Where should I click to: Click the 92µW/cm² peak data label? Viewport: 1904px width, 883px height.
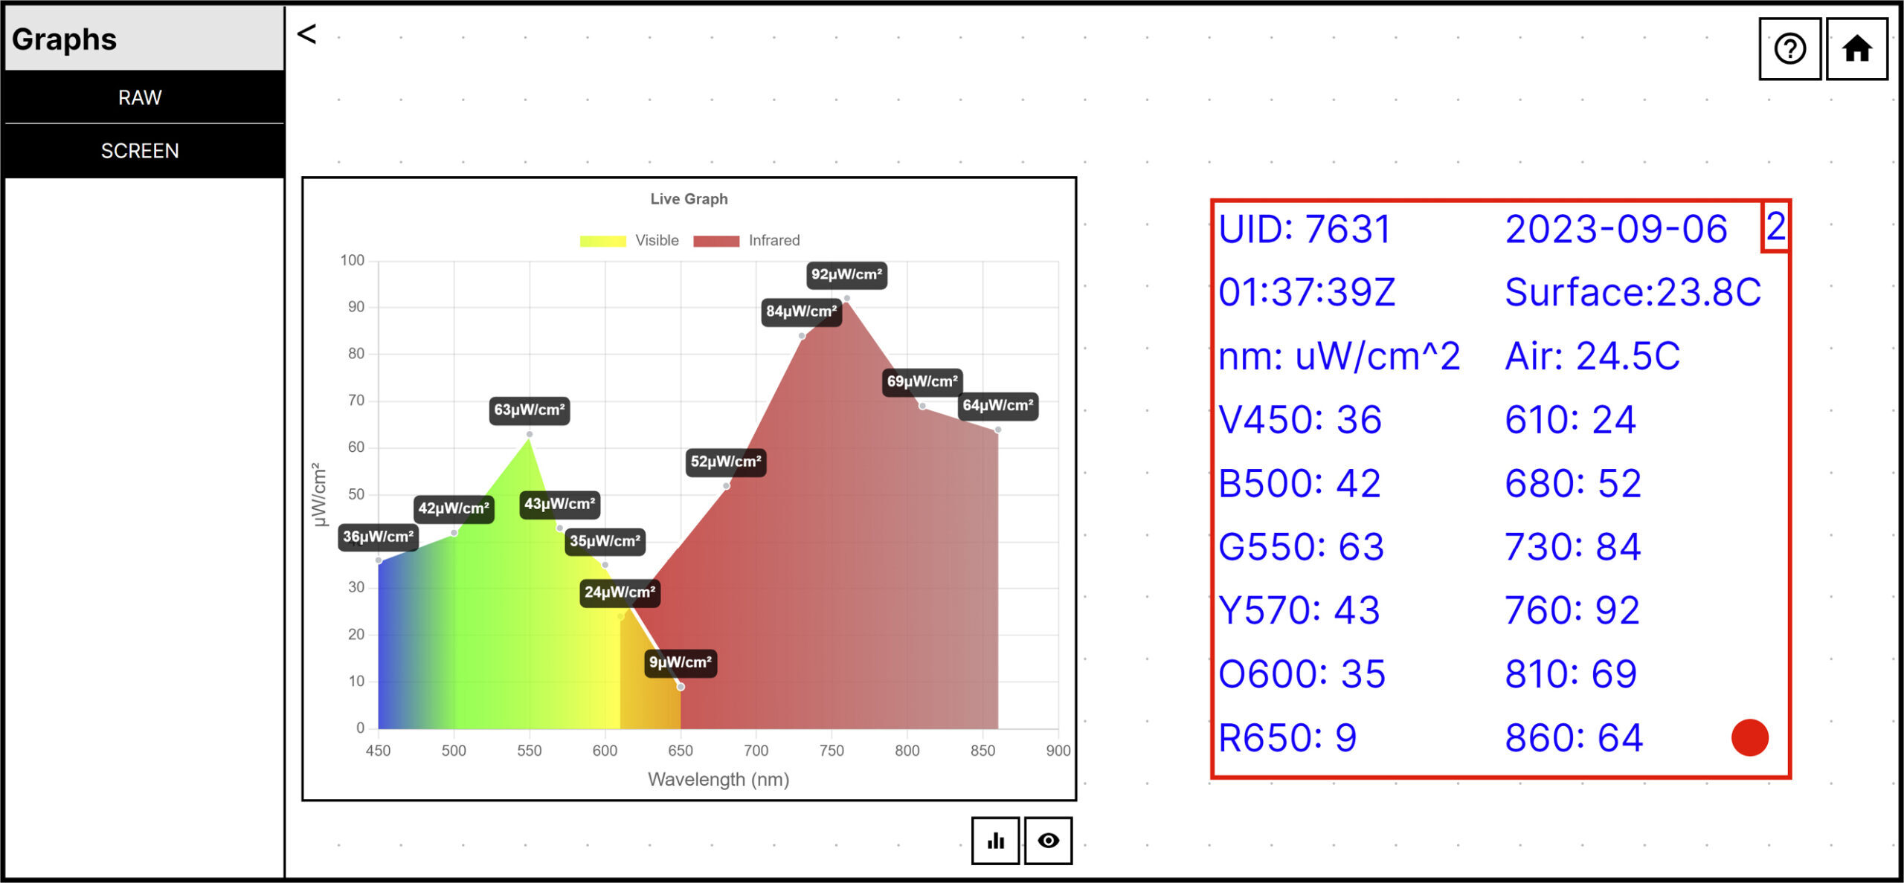pos(846,274)
